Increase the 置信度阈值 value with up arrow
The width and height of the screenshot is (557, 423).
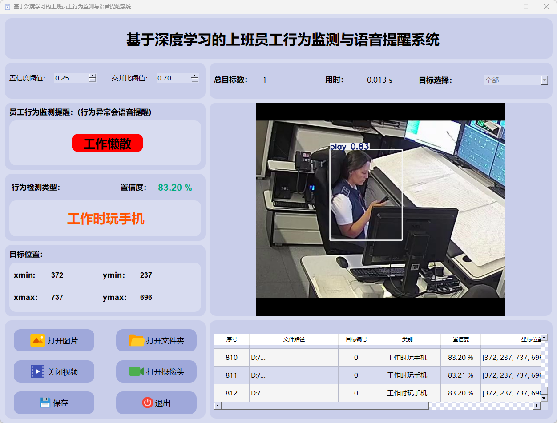92,76
